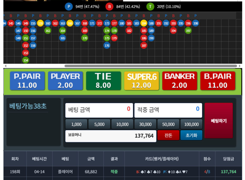Select the 100,000 chip denomination
The width and height of the screenshot is (245, 180).
(191, 124)
